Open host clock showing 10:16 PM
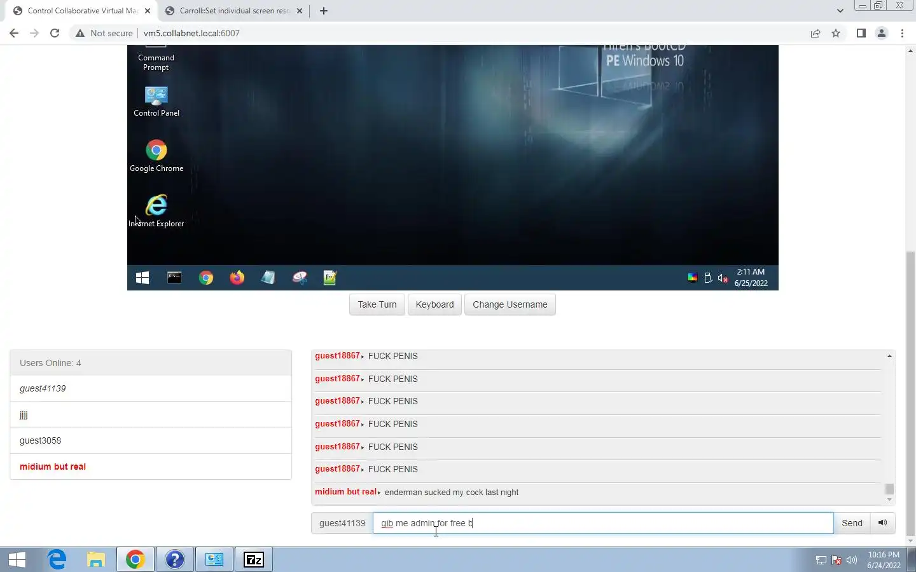Viewport: 916px width, 572px height. click(x=884, y=559)
